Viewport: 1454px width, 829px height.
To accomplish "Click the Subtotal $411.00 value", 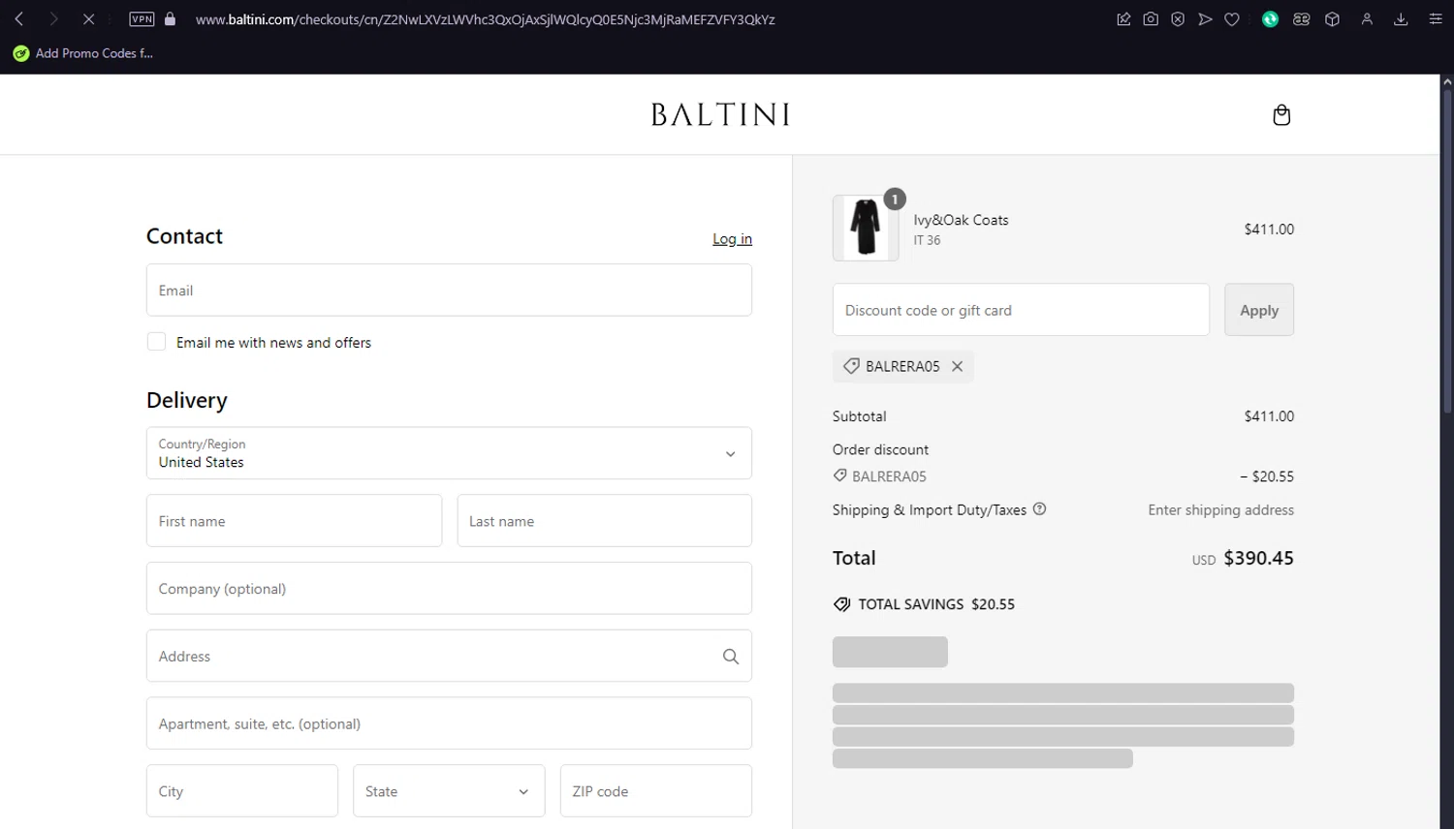I will 1269,416.
